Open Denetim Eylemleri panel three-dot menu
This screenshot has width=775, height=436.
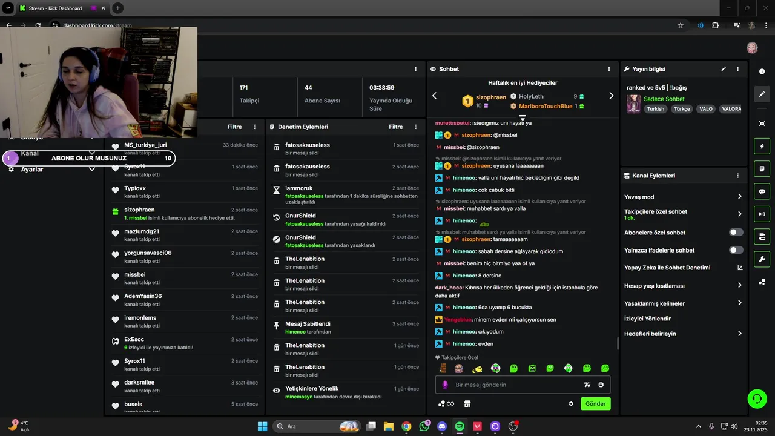coord(415,127)
